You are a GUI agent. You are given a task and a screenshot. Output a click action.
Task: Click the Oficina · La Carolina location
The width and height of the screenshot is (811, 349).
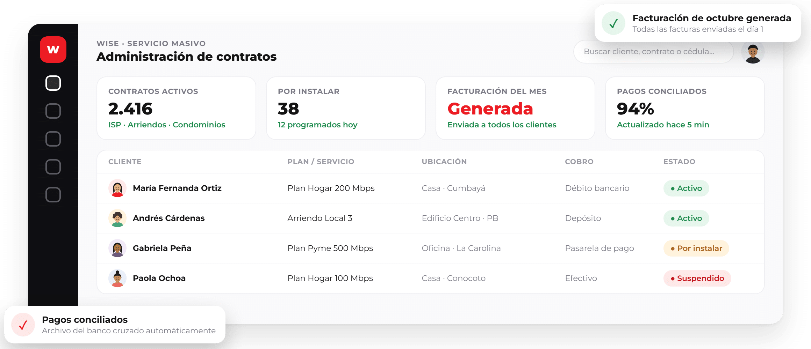(x=461, y=248)
